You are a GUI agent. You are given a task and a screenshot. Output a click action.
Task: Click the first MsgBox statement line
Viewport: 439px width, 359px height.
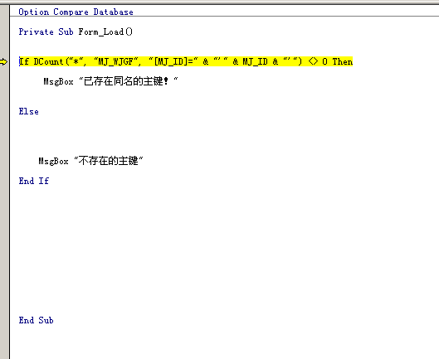[110, 81]
